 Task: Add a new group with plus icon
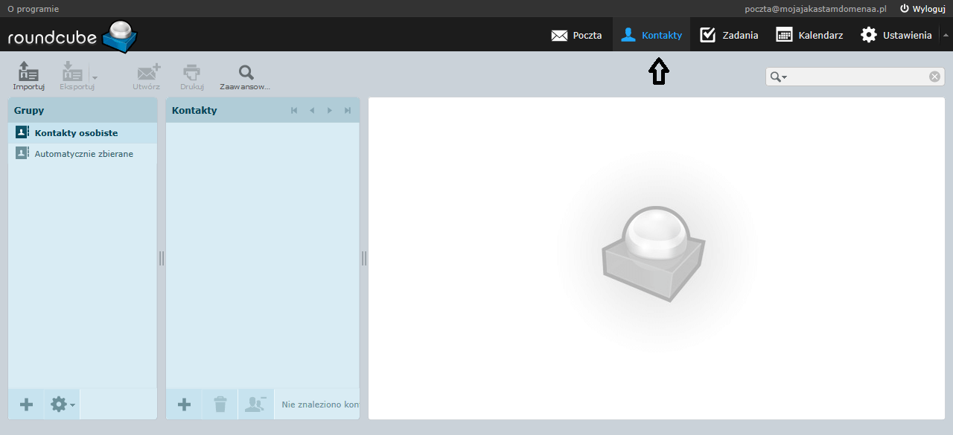tap(26, 405)
